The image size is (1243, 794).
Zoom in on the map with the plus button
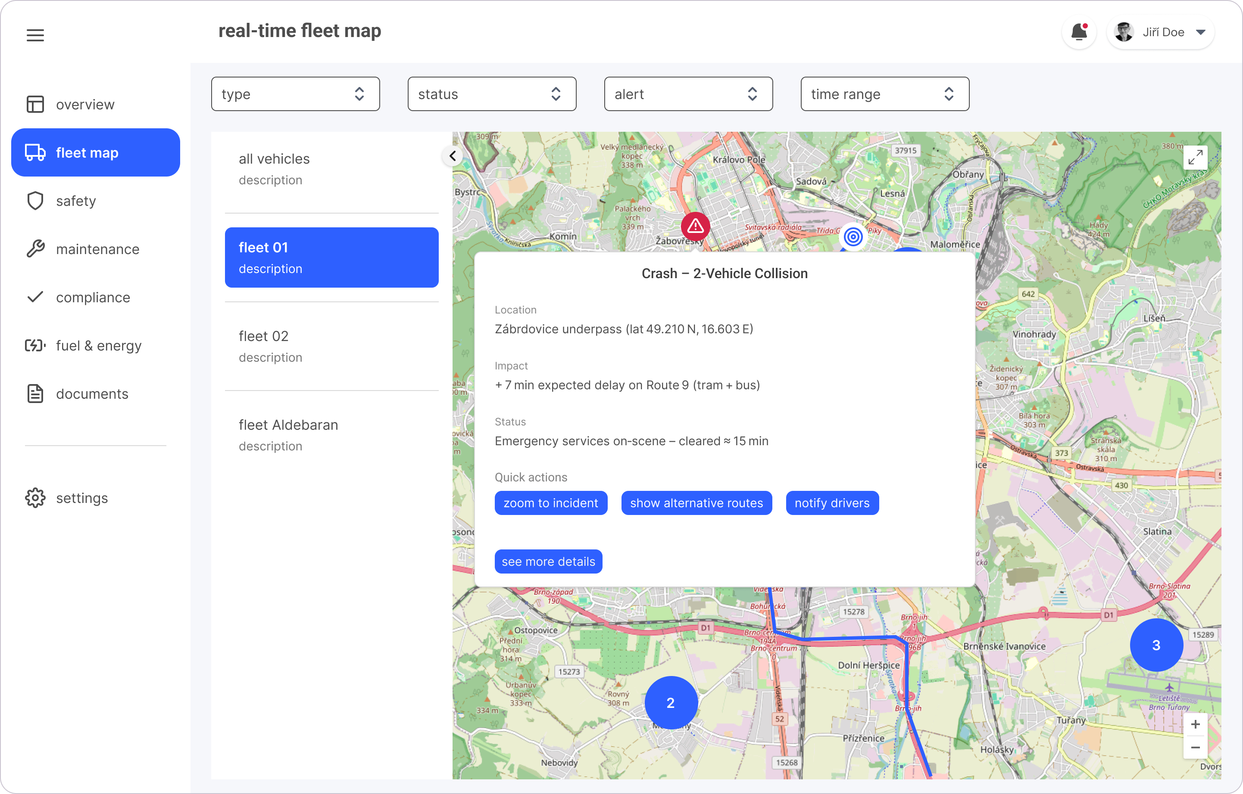[x=1195, y=724]
